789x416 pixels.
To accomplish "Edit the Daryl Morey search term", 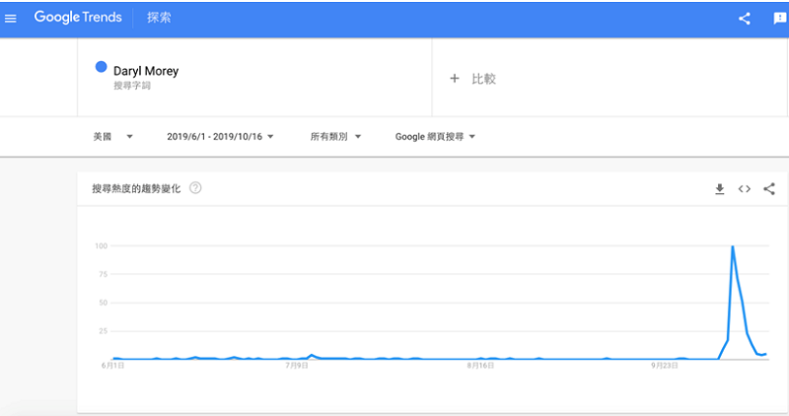I will click(147, 71).
